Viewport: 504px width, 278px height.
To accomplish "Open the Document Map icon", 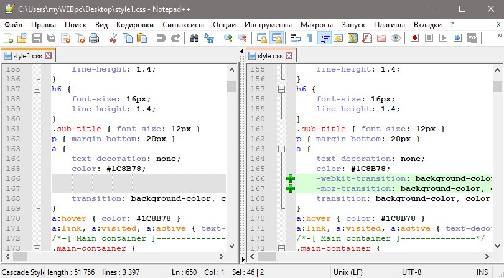I will click(353, 38).
